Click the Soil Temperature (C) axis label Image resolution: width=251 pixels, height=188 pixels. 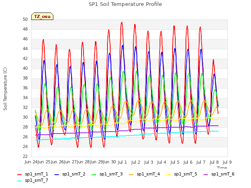click(x=5, y=89)
